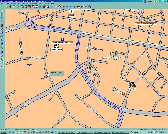Click the map layer up arrow icon
The width and height of the screenshot is (168, 134).
pyautogui.click(x=14, y=7)
